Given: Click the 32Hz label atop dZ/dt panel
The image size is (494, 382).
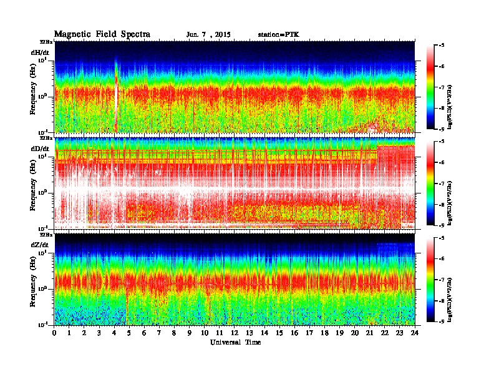Looking at the screenshot, I should (46, 235).
